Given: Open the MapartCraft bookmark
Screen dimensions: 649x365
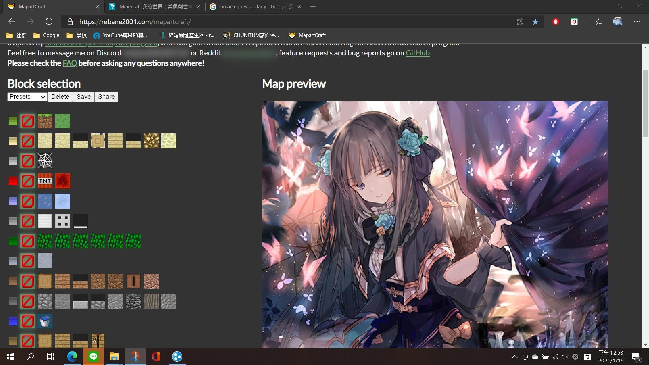Looking at the screenshot, I should coord(307,35).
